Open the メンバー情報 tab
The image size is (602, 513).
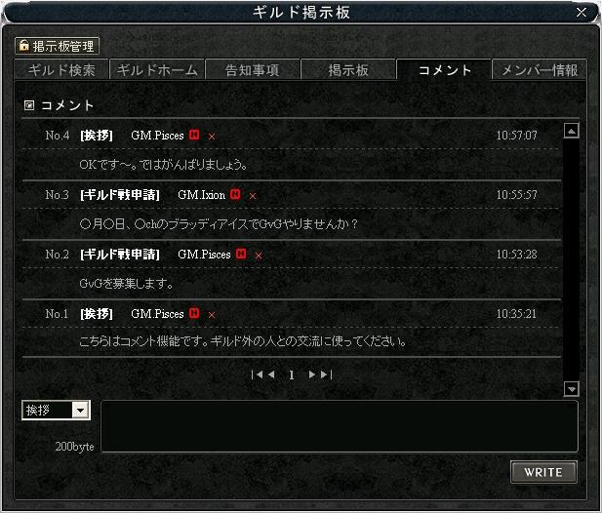(540, 70)
